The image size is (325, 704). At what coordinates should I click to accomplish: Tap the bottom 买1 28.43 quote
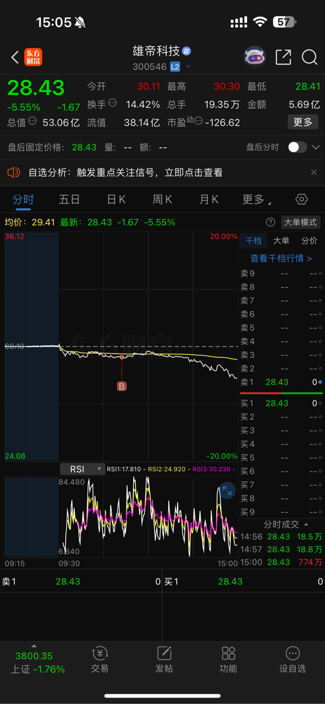[244, 581]
